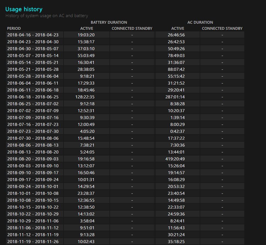The image size is (266, 245).
Task: Select period 2018-06-04 - 2018-06-11
Action: coord(33,83)
